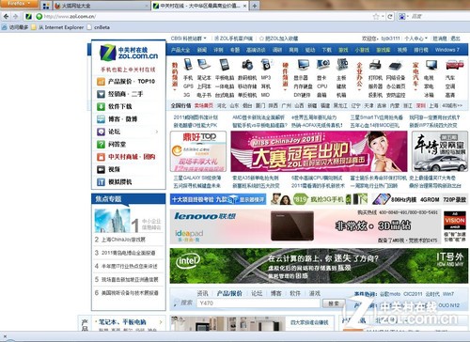Select the Windows 7 nav item
This screenshot has width=470, height=342.
click(447, 50)
